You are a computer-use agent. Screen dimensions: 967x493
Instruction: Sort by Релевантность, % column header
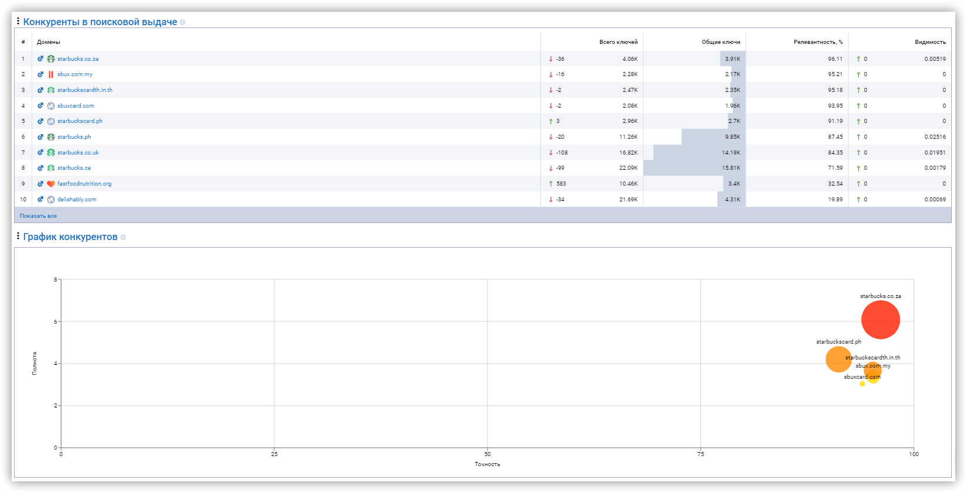[x=818, y=42]
